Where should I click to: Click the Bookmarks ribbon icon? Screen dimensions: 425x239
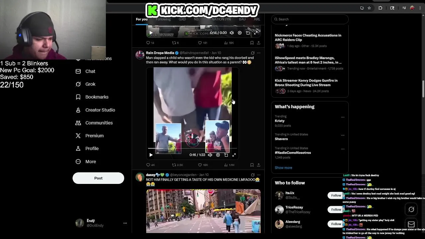coord(78,97)
